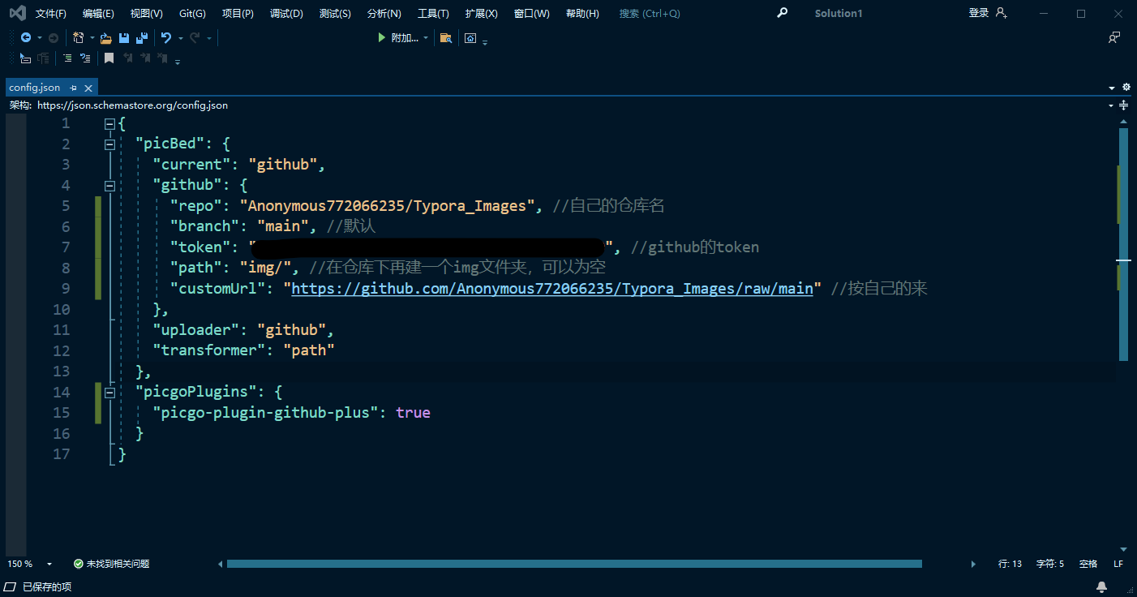The height and width of the screenshot is (597, 1137).
Task: Toggle the pin on the config.json tab
Action: click(x=73, y=88)
